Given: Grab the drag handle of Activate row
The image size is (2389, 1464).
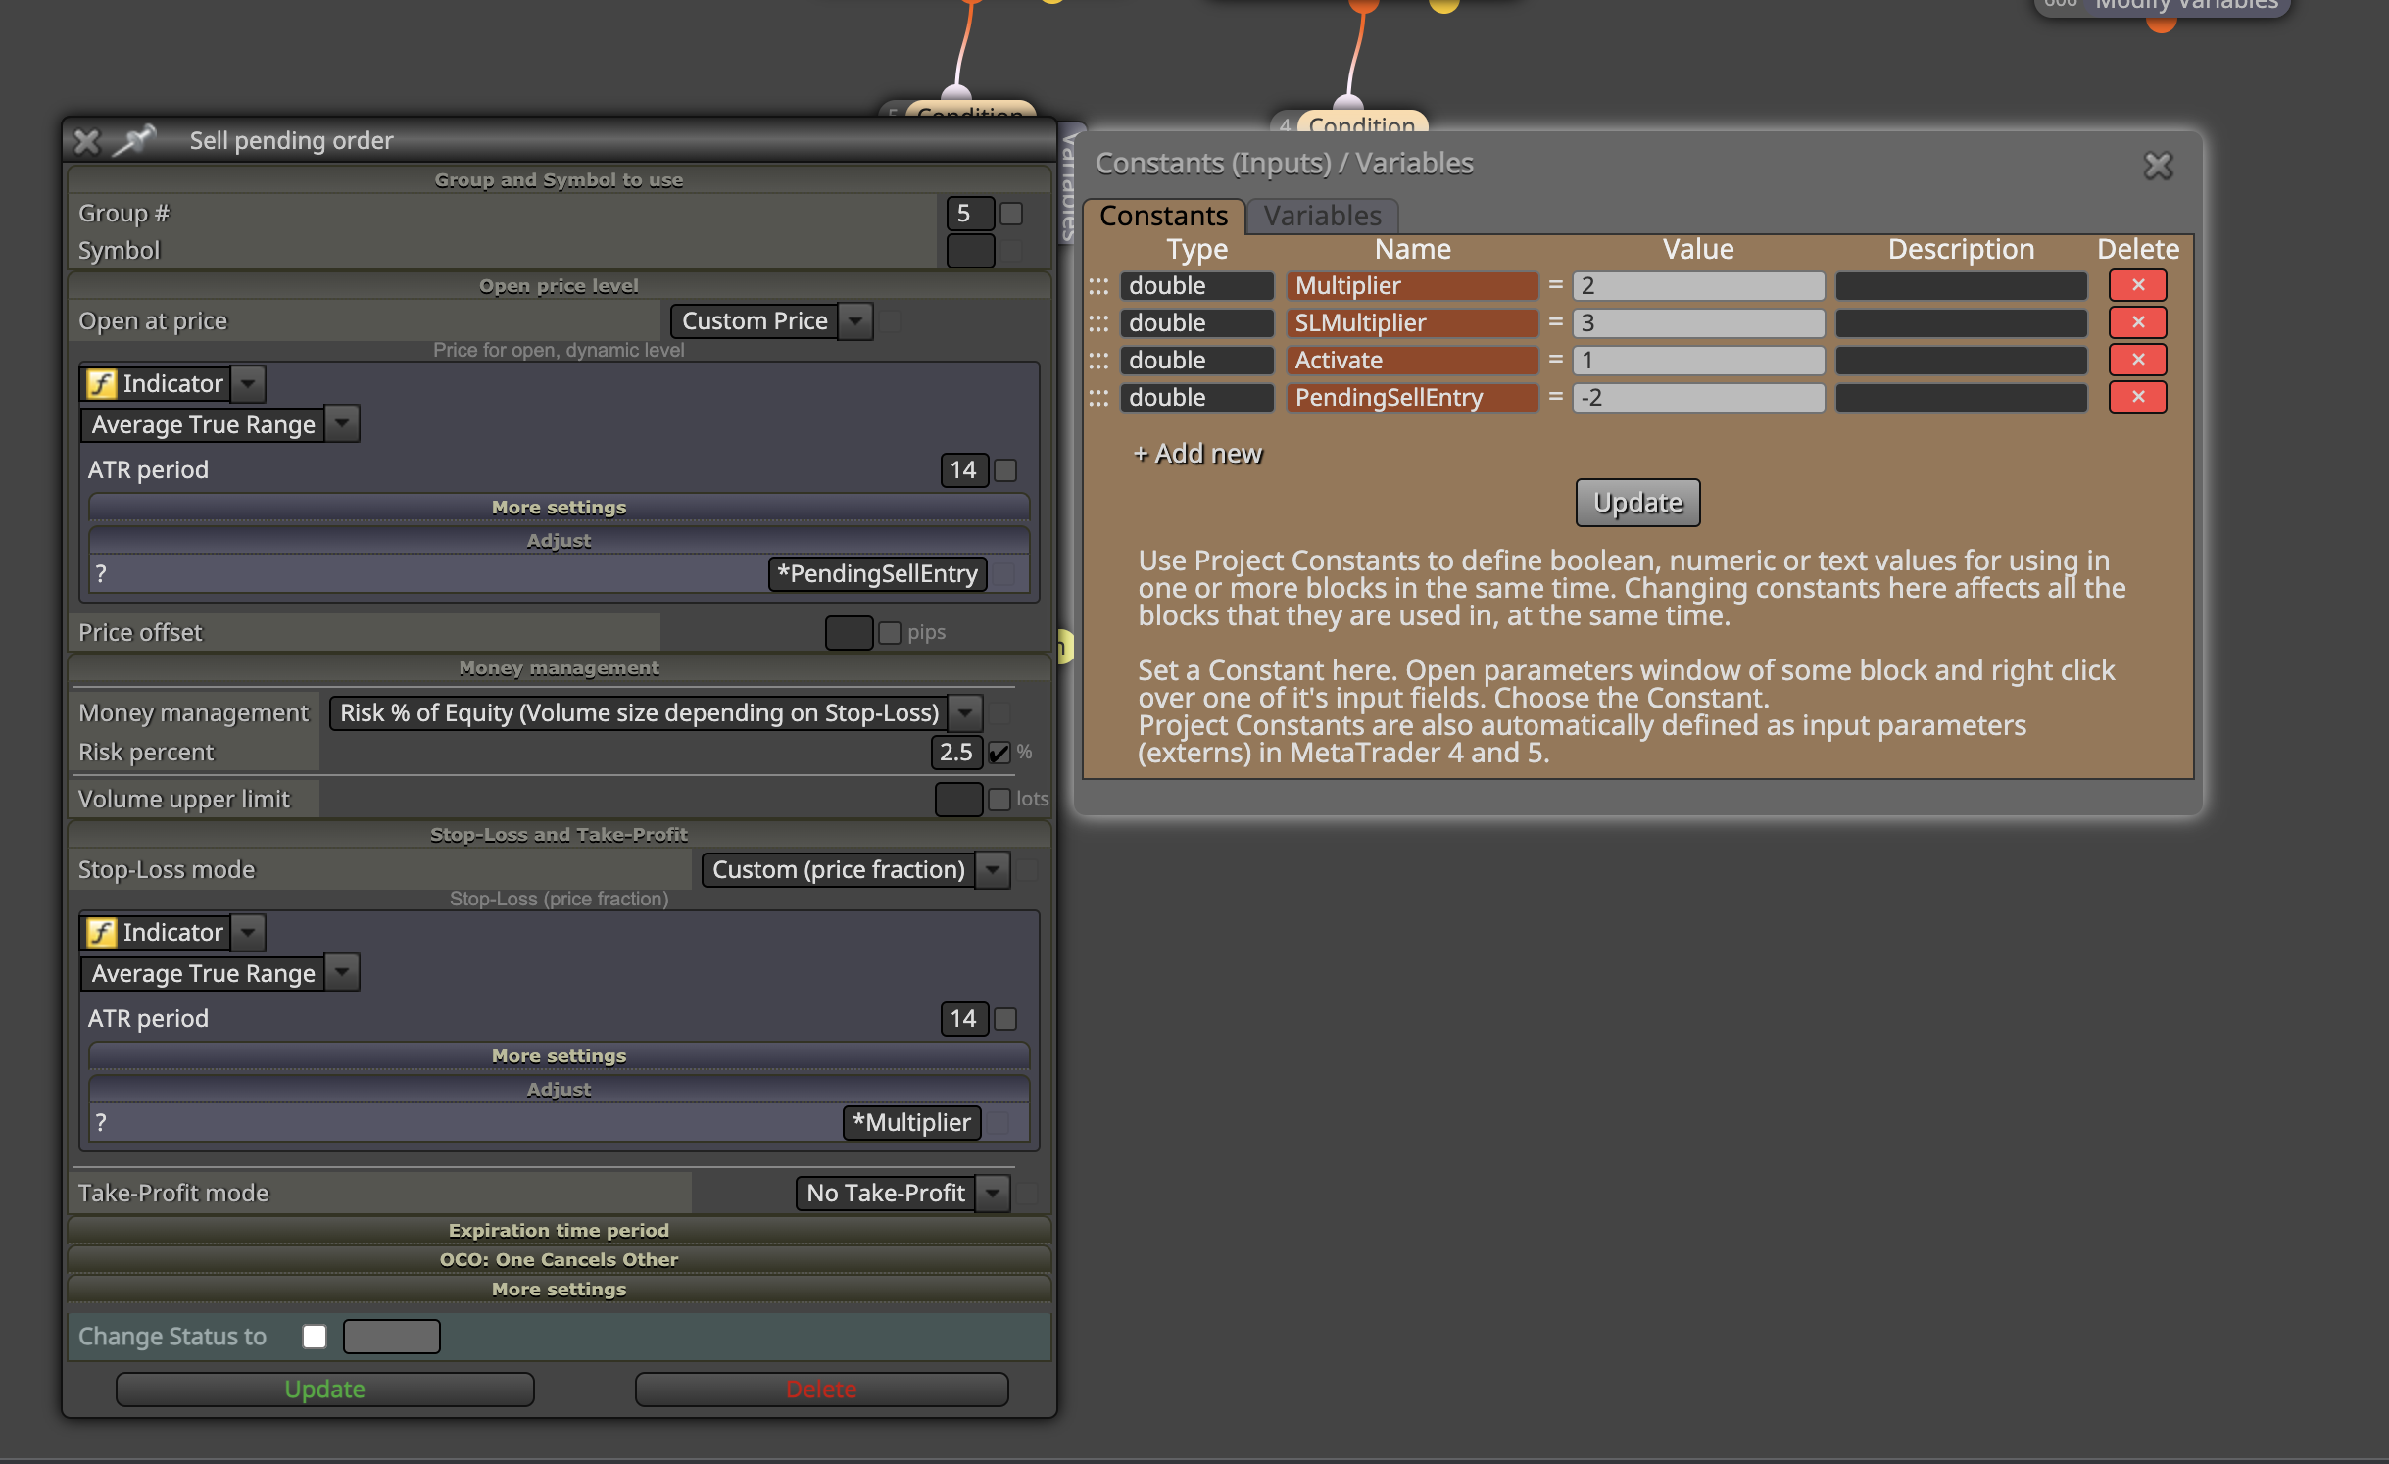Looking at the screenshot, I should click(x=1098, y=361).
